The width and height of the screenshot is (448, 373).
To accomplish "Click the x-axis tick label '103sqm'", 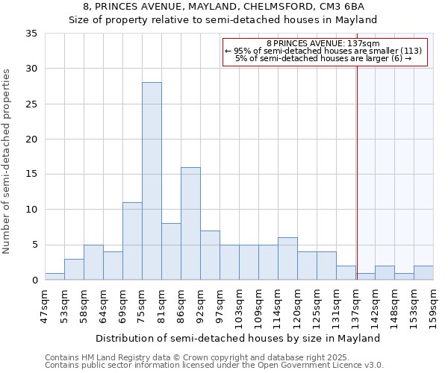I will 239,310.
